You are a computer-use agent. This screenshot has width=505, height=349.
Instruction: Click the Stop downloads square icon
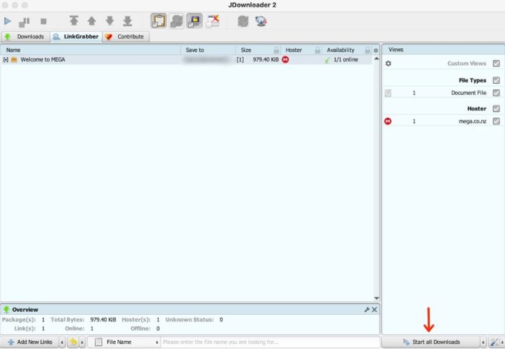[x=43, y=22]
